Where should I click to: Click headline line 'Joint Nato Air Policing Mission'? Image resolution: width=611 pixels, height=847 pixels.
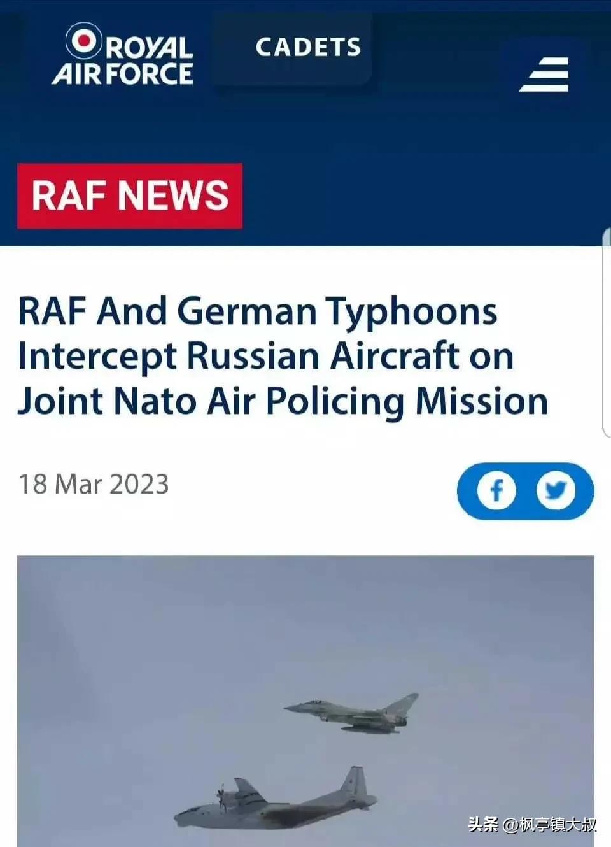pyautogui.click(x=283, y=402)
